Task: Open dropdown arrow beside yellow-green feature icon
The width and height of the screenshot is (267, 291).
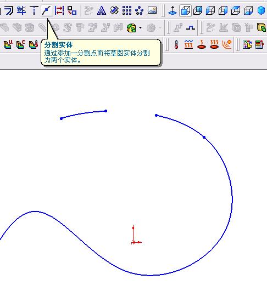Action: click(x=140, y=28)
